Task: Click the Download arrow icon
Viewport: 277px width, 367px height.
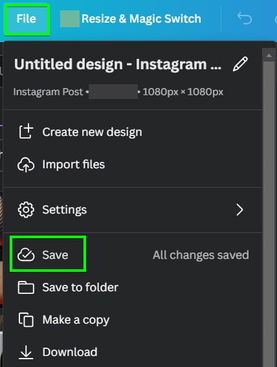Action: tap(26, 351)
